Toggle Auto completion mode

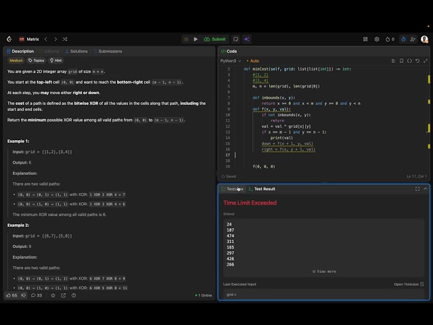[x=252, y=61]
